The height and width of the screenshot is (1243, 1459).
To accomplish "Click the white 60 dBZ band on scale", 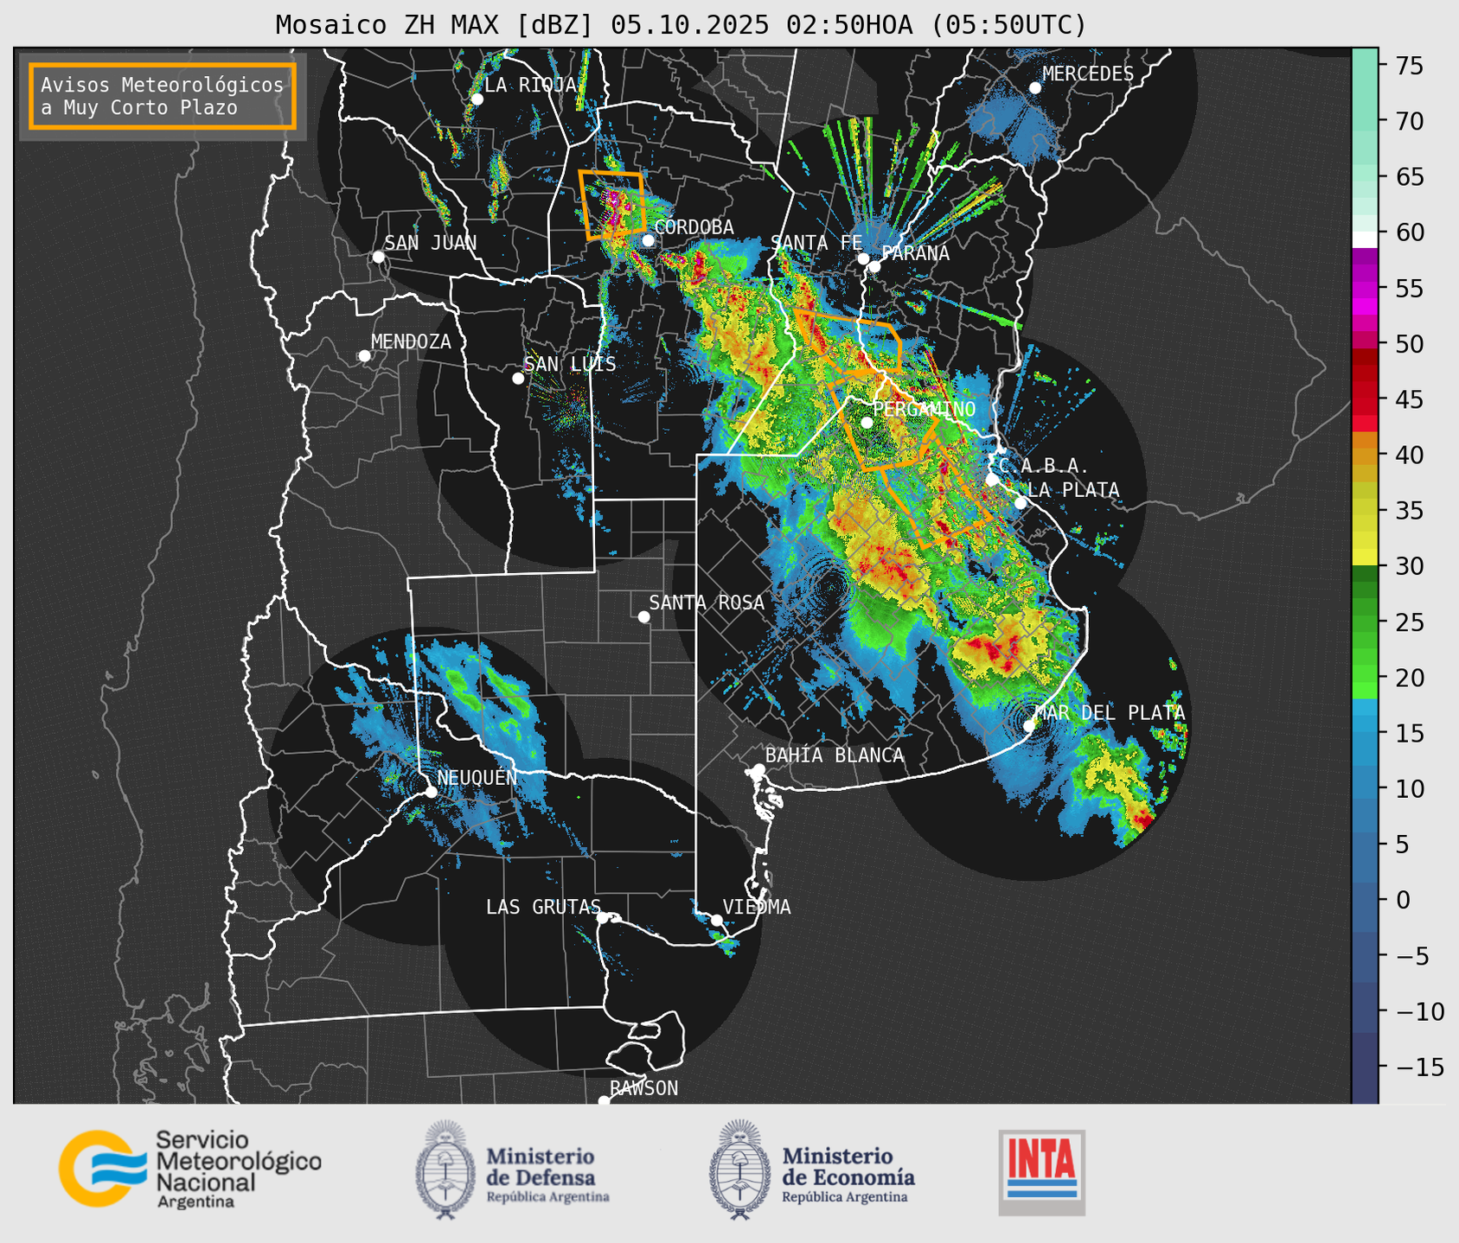I will pyautogui.click(x=1365, y=239).
